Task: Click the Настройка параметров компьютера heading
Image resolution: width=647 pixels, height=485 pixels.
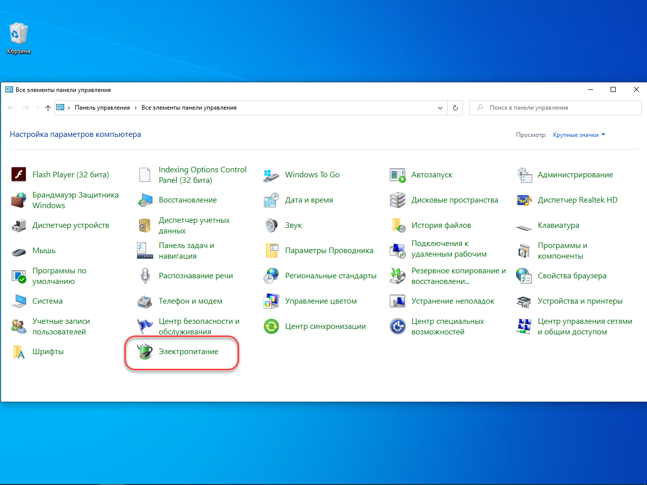Action: [x=75, y=134]
